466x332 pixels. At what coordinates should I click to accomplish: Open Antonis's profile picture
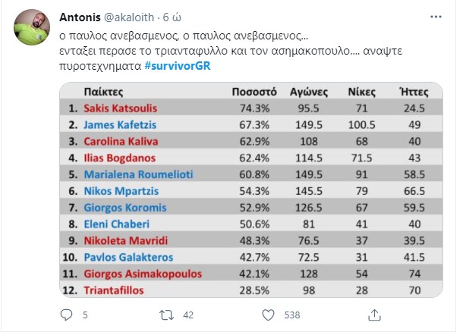pyautogui.click(x=32, y=27)
